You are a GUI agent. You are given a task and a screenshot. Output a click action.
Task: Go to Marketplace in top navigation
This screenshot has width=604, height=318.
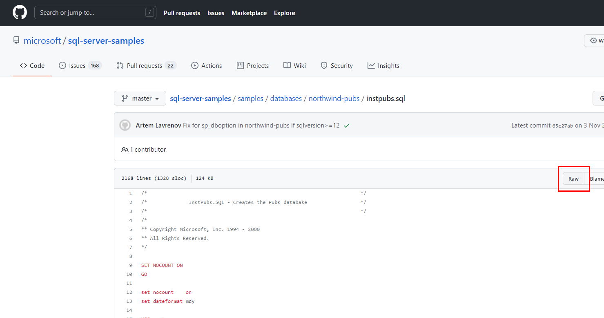tap(249, 13)
